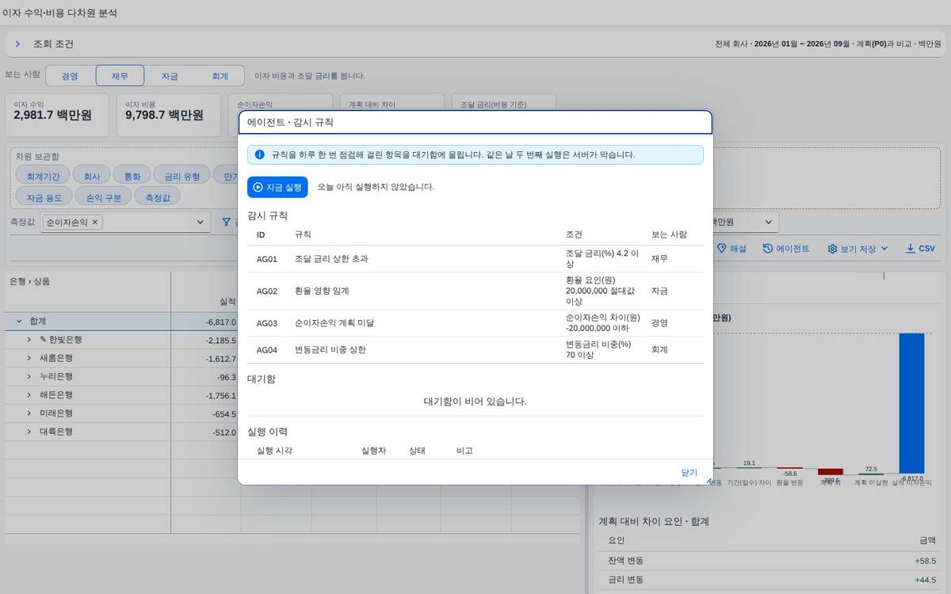
Task: Click the dialog resize grip icon
Action: pyautogui.click(x=708, y=480)
